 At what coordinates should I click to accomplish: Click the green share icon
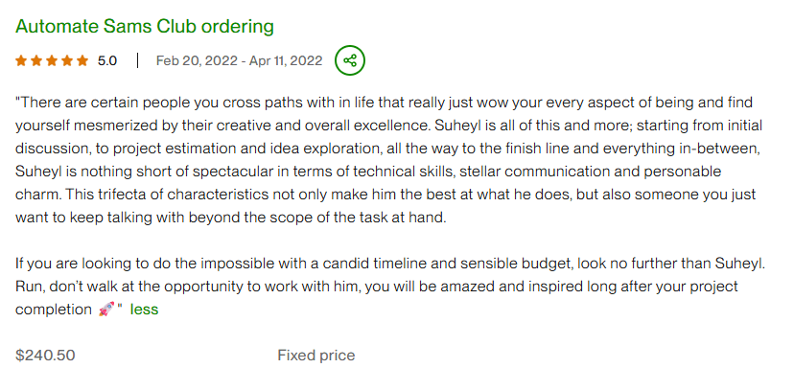[x=350, y=60]
